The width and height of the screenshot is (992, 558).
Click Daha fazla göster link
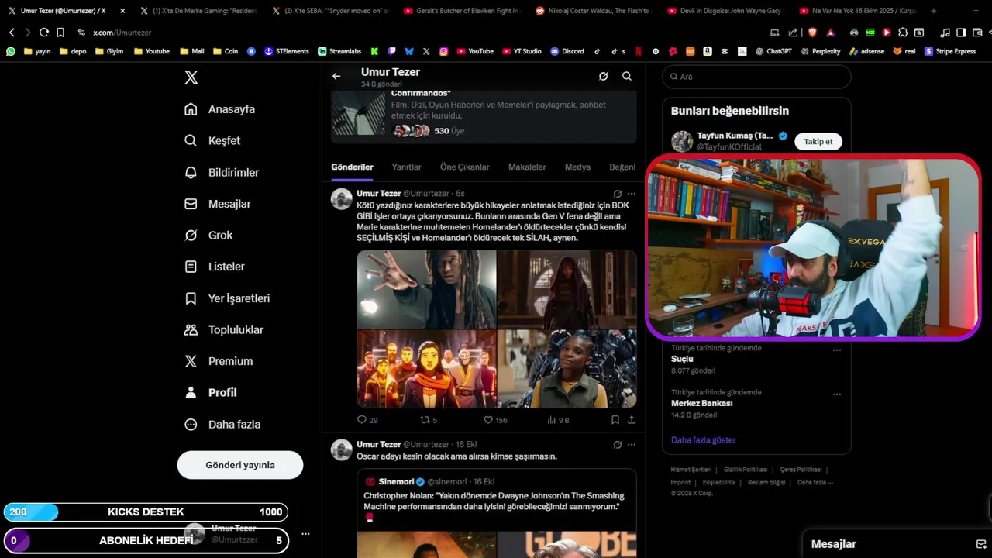703,440
